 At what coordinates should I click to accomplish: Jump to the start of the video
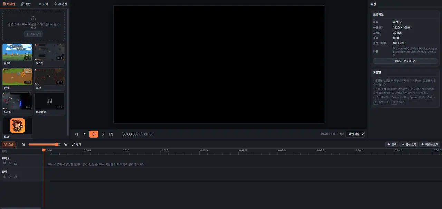coord(76,134)
